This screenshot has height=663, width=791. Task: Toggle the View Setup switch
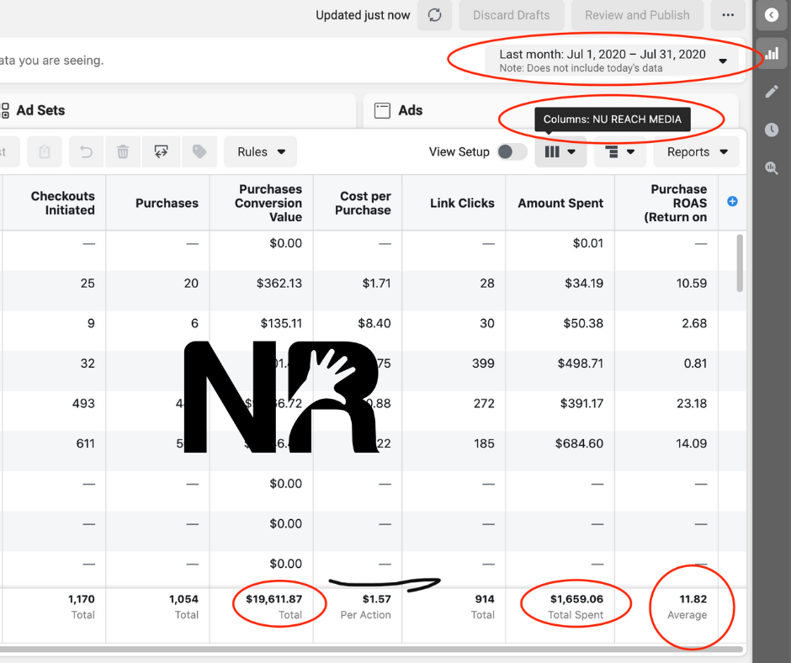point(512,152)
